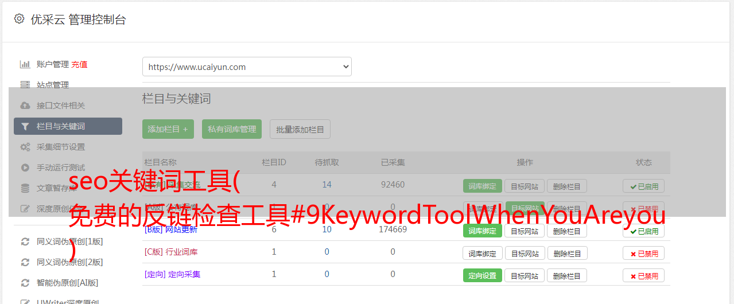Toggle 已启用 status in the 92460 row
Image resolution: width=734 pixels, height=304 pixels.
coord(643,186)
